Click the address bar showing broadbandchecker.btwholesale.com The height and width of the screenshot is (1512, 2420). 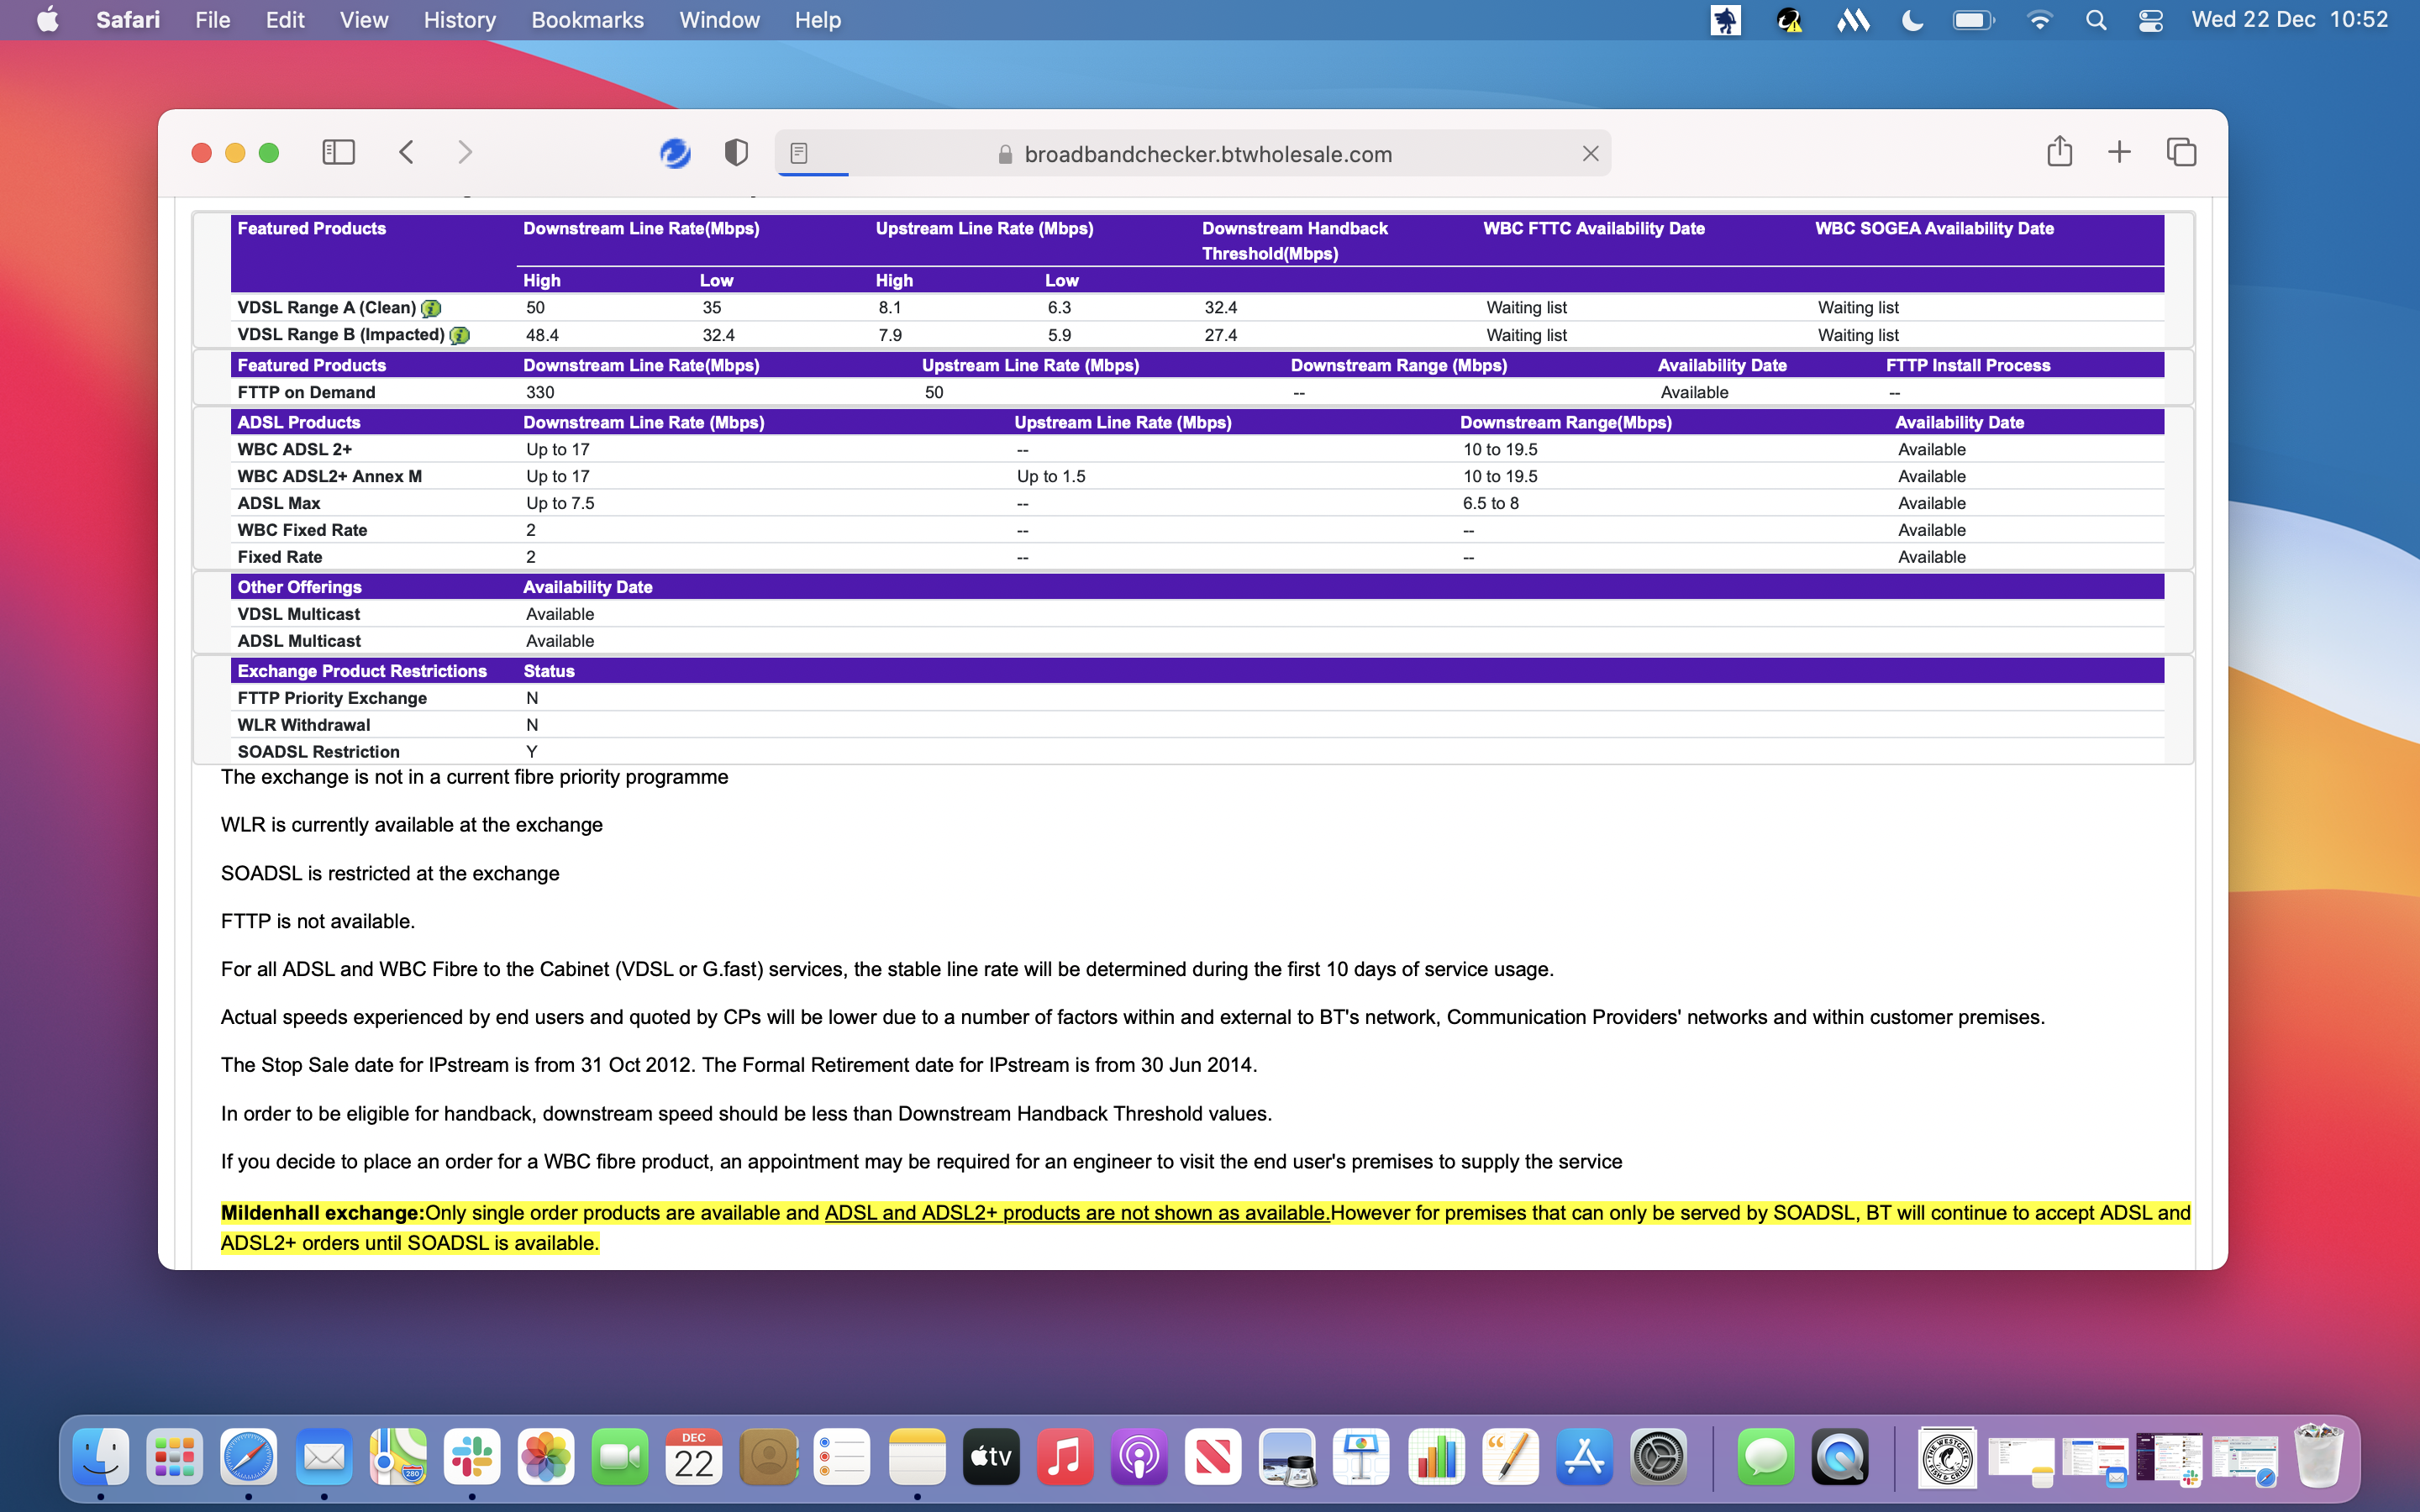point(1193,153)
